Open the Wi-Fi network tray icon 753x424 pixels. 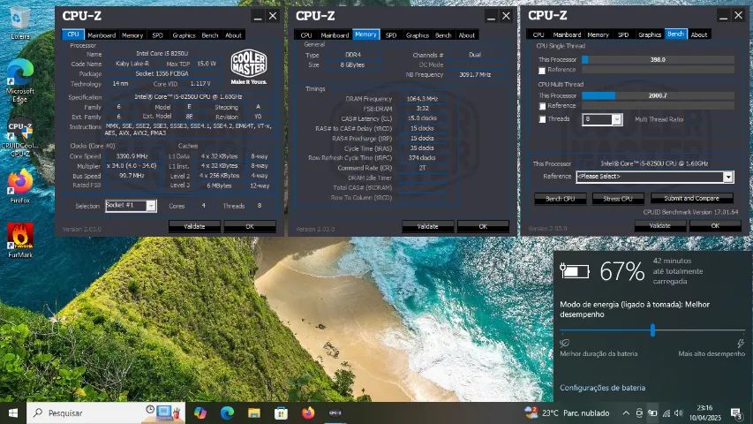tap(666, 413)
